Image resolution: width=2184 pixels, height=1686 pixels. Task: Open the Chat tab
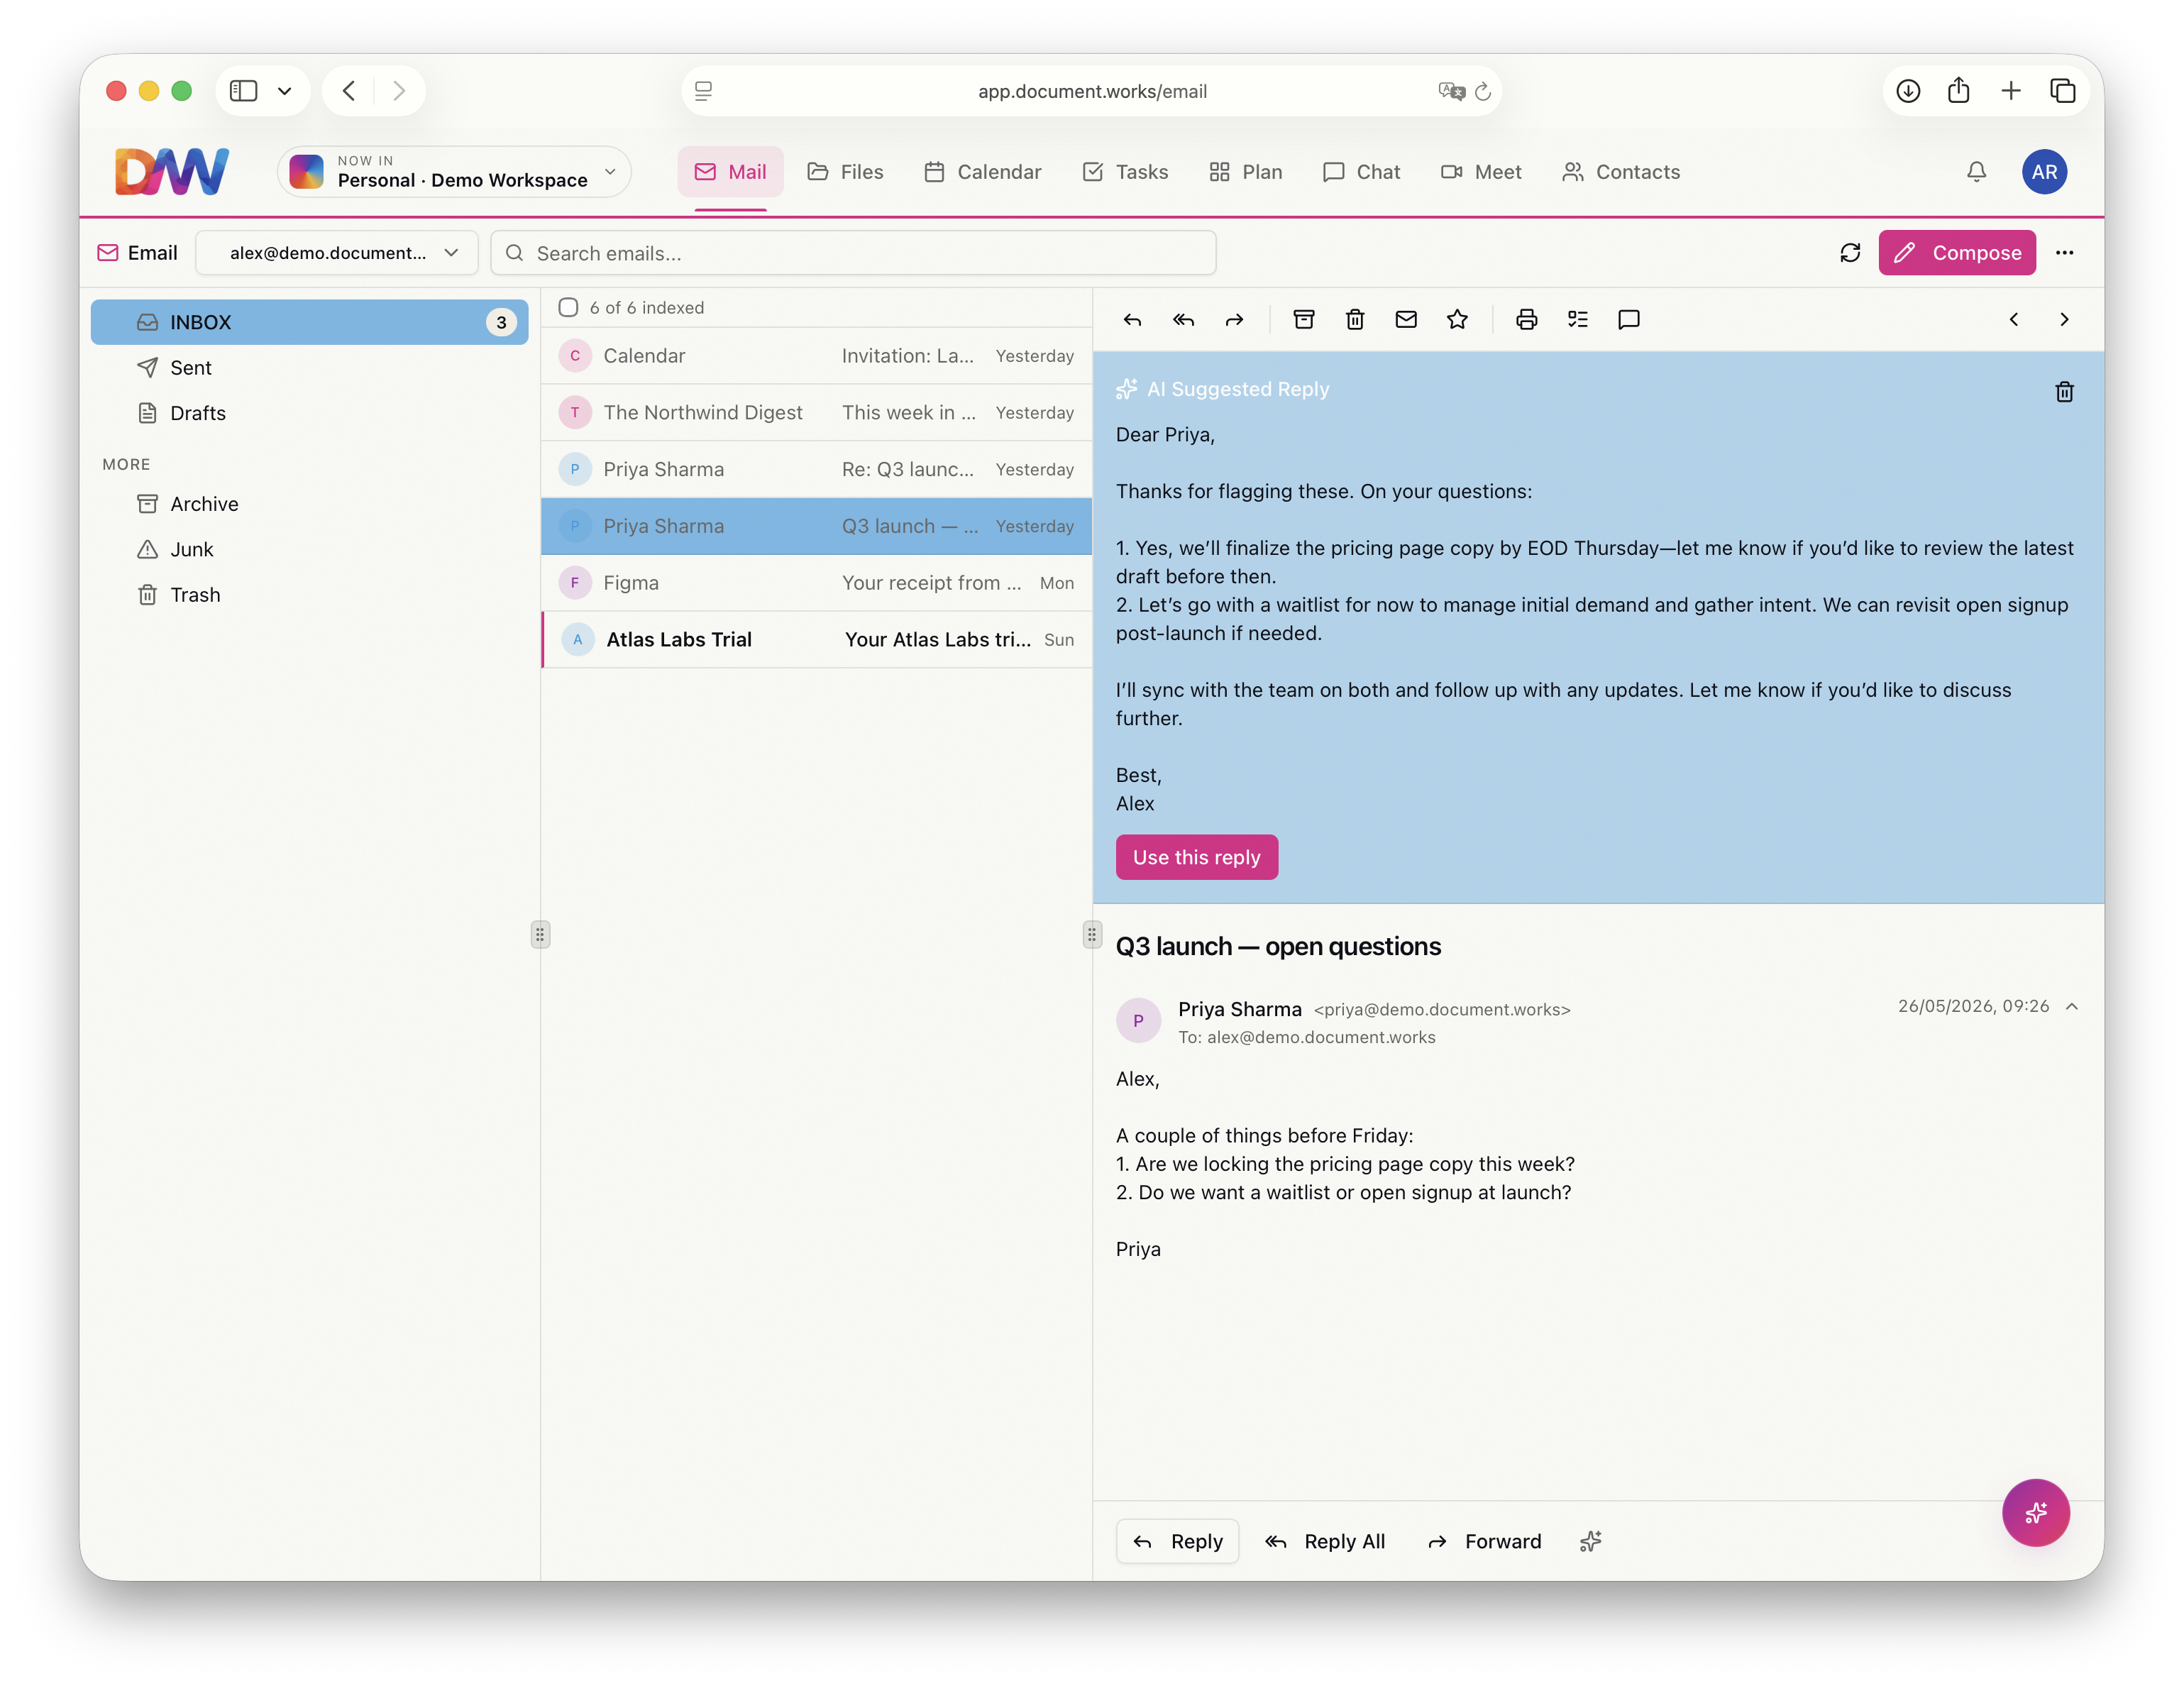click(1361, 172)
